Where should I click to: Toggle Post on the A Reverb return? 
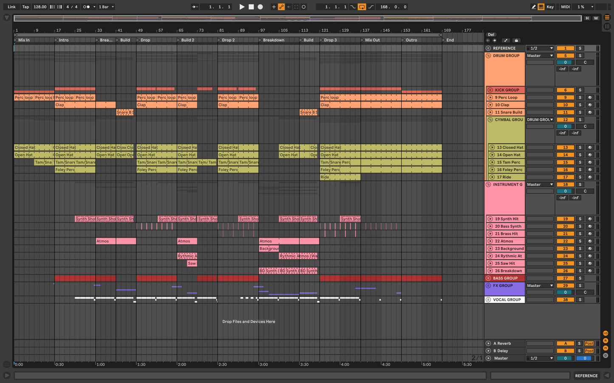point(589,344)
